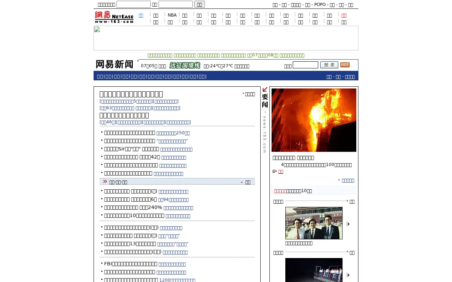Click the blue highlighted first channel link

(141, 16)
